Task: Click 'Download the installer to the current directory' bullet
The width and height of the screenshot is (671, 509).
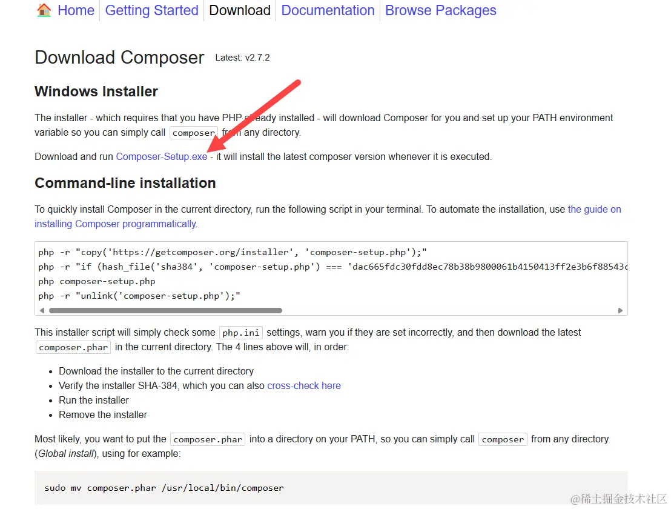Action: click(156, 371)
